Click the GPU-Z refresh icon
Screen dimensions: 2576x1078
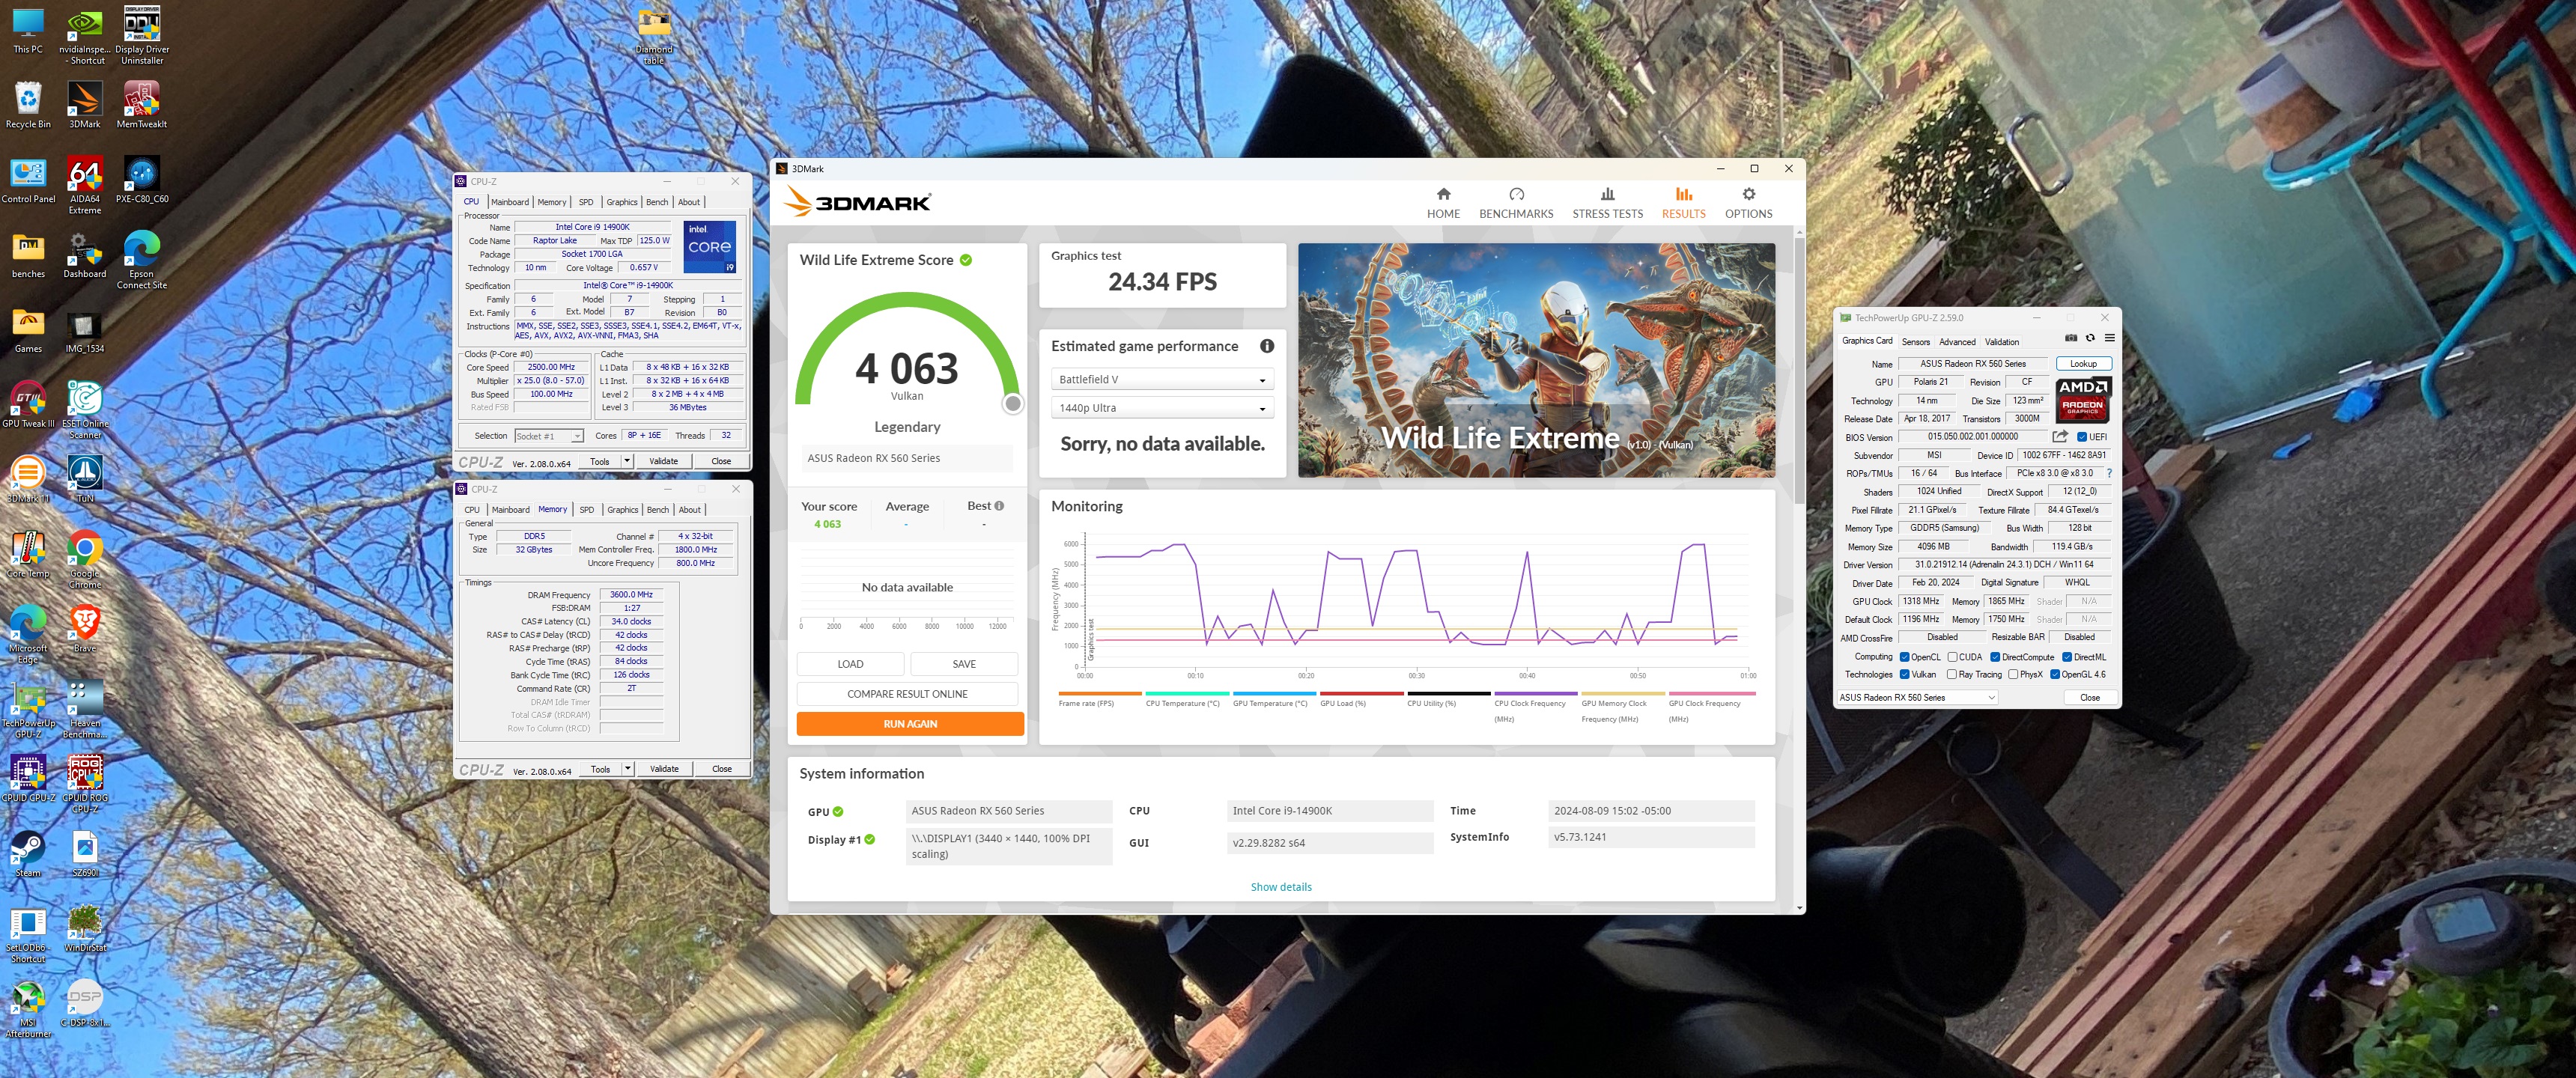(x=2090, y=338)
